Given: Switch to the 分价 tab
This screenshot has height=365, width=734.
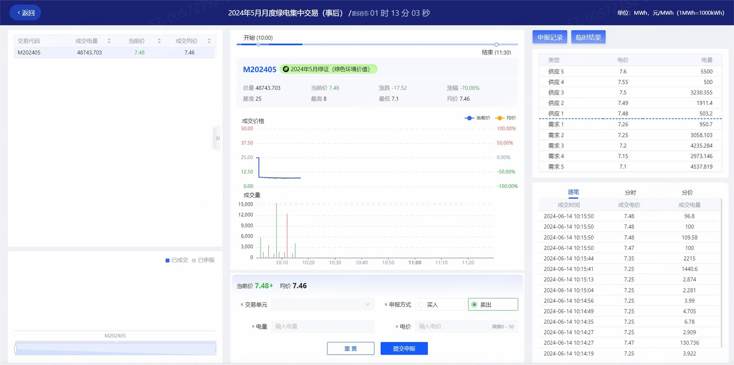Looking at the screenshot, I should [x=687, y=193].
